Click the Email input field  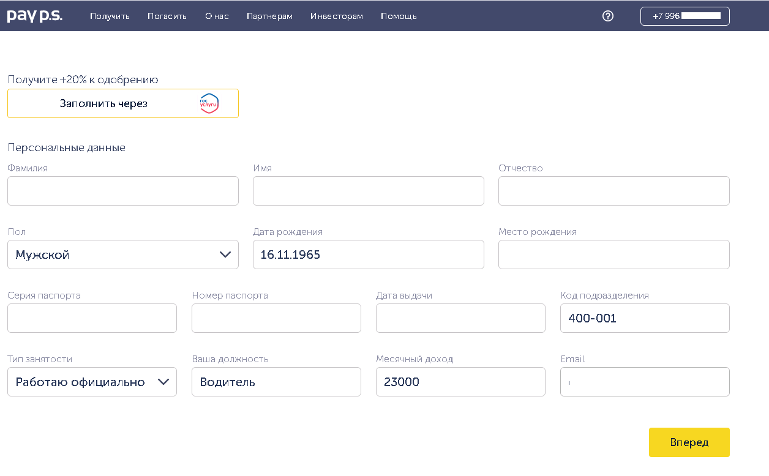[x=645, y=382]
